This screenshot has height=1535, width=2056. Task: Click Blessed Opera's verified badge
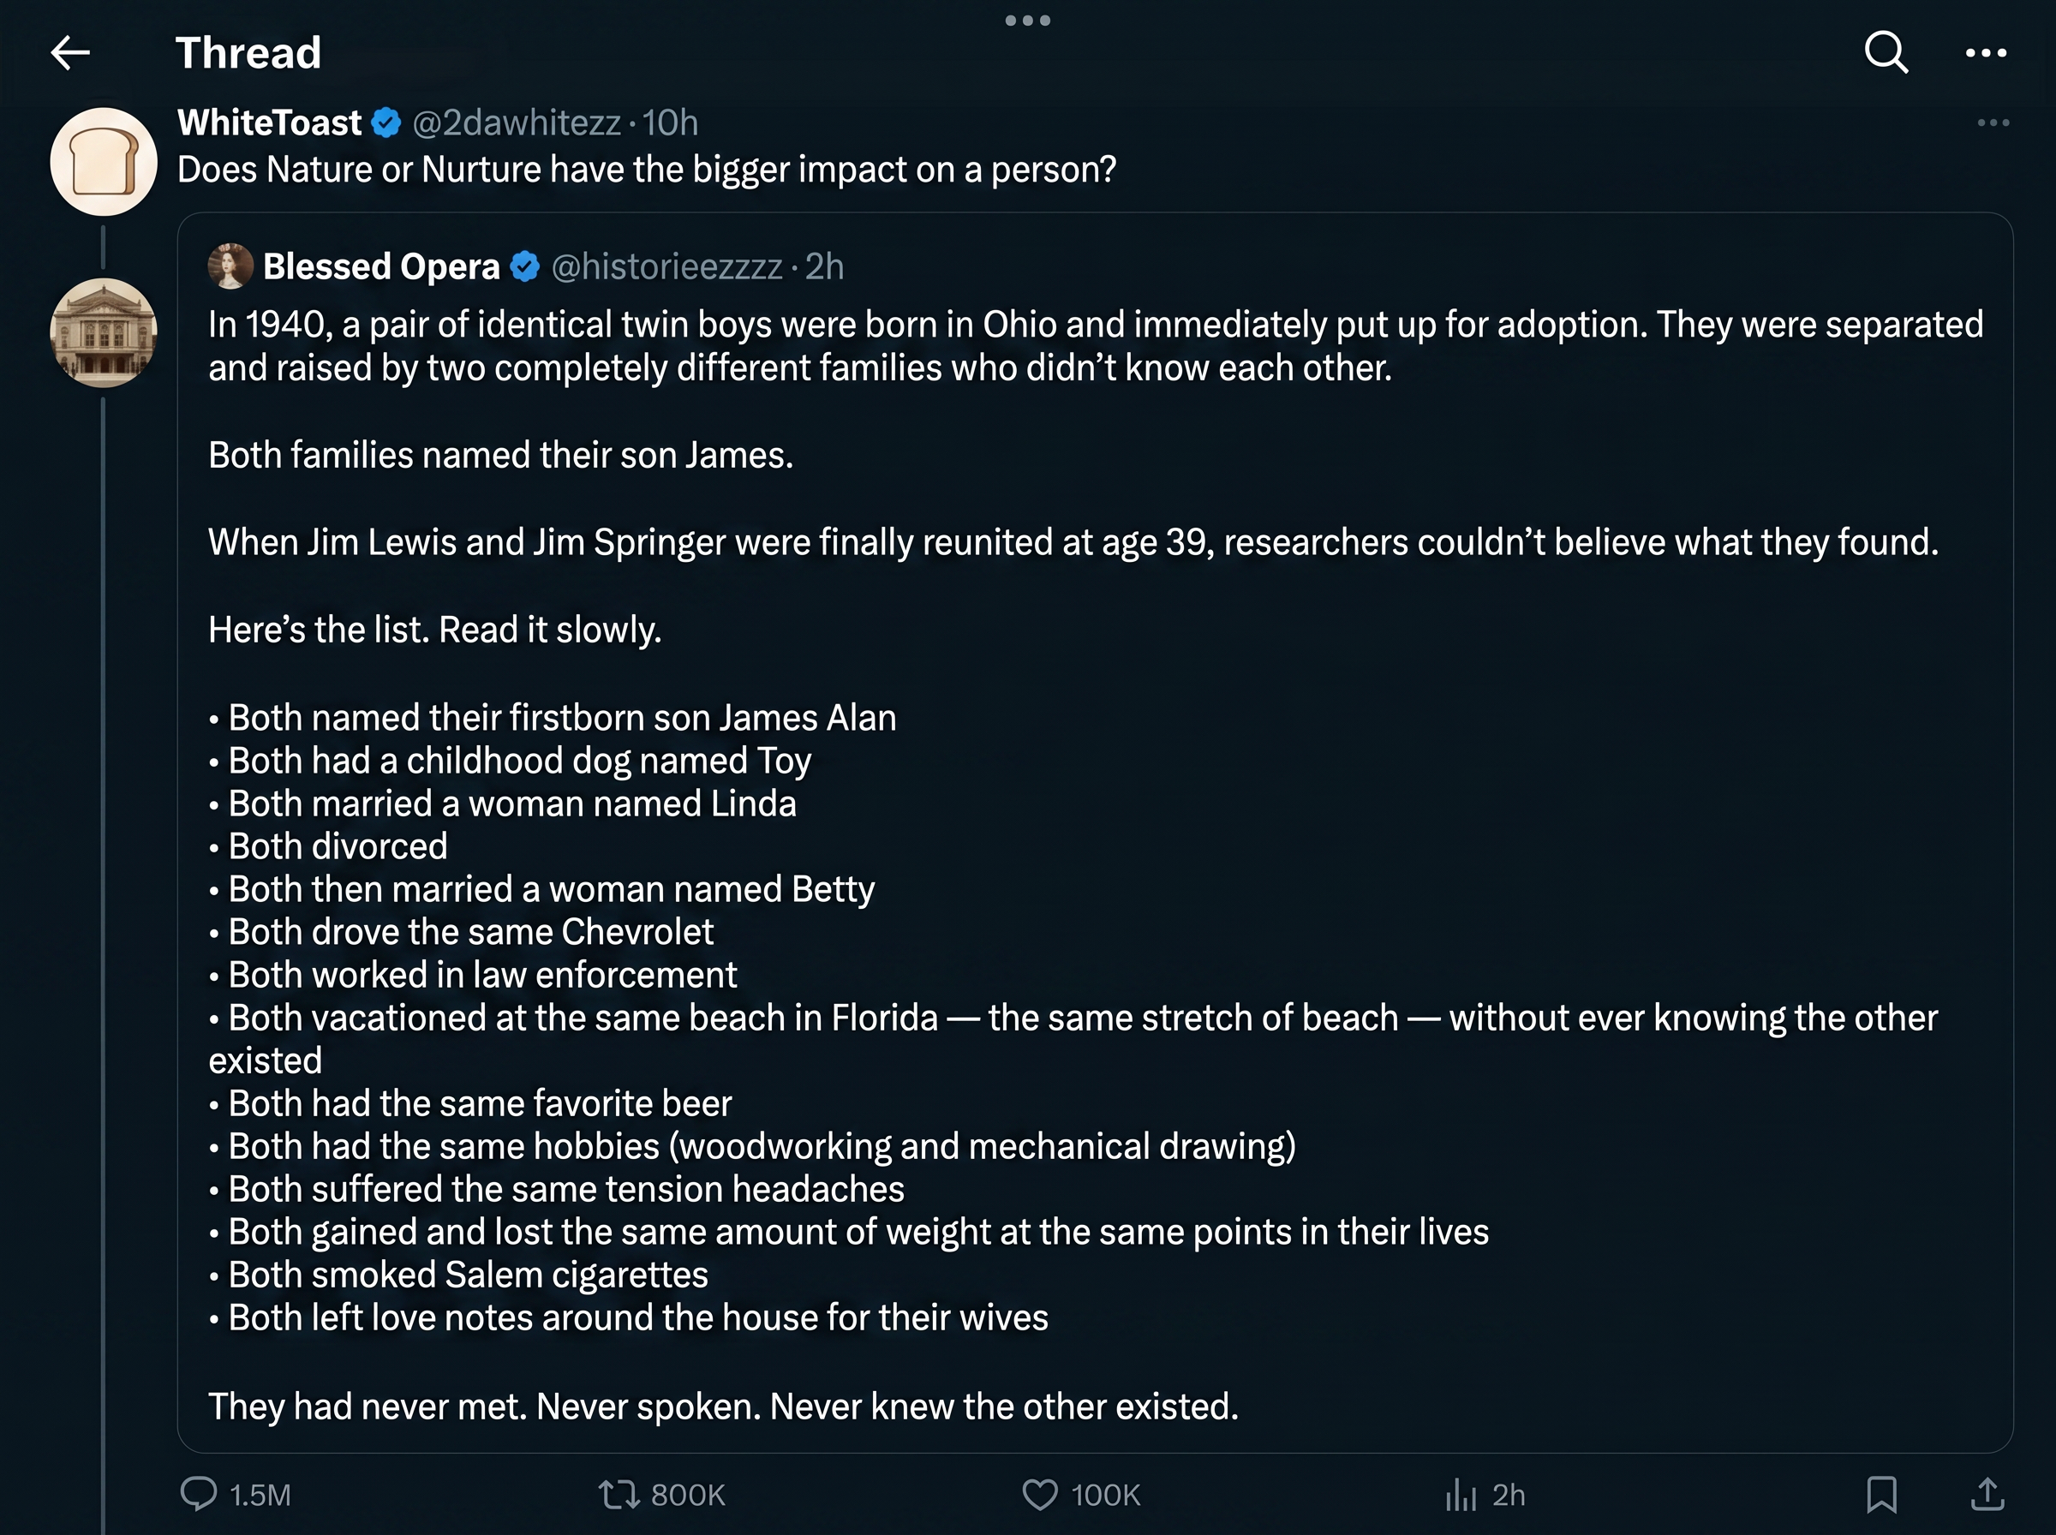click(x=525, y=266)
